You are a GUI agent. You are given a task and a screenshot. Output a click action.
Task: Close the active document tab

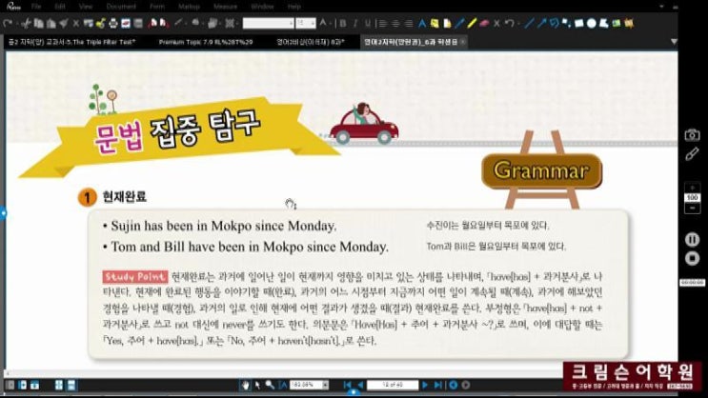coord(463,42)
